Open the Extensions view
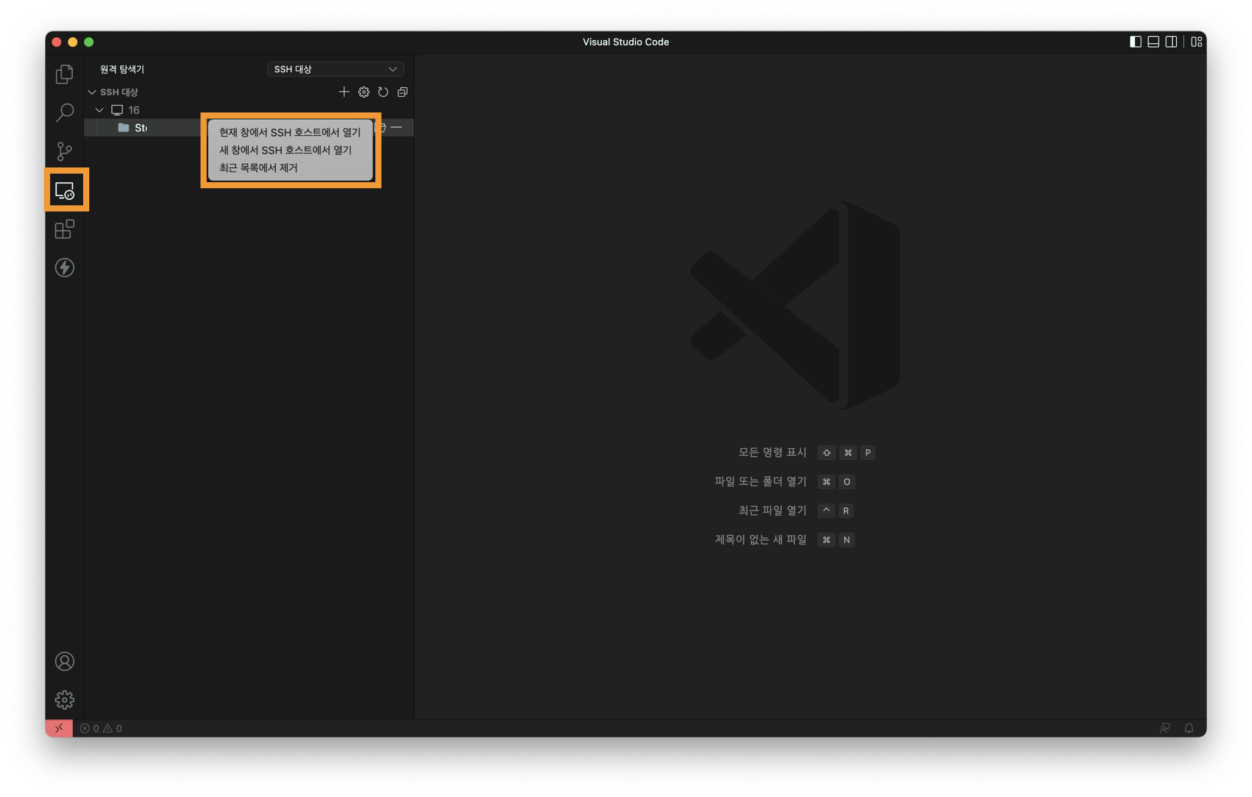Screen dimensions: 1252x797 click(64, 229)
